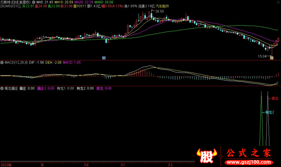Click the month 11 marker on time axis
281x167 pixels.
[123, 165]
